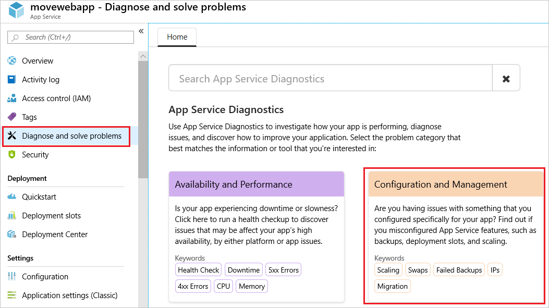
Task: Open Deployment slots
Action: tap(51, 215)
